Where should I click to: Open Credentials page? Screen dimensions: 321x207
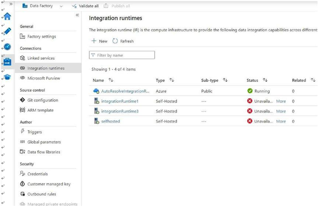[37, 174]
